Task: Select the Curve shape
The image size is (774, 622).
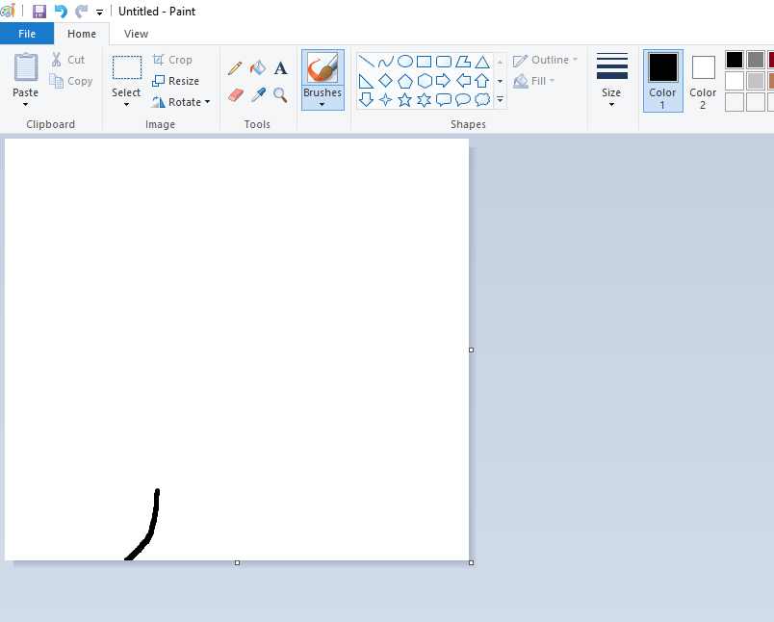Action: (x=385, y=62)
